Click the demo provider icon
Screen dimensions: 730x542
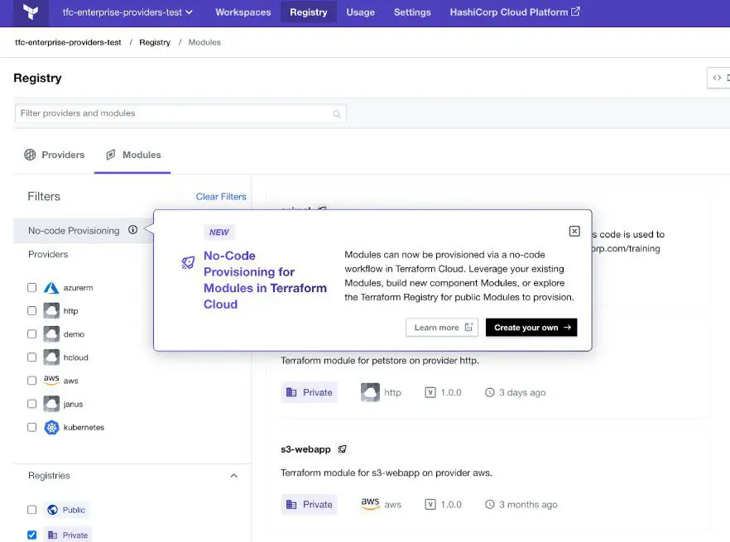[51, 333]
